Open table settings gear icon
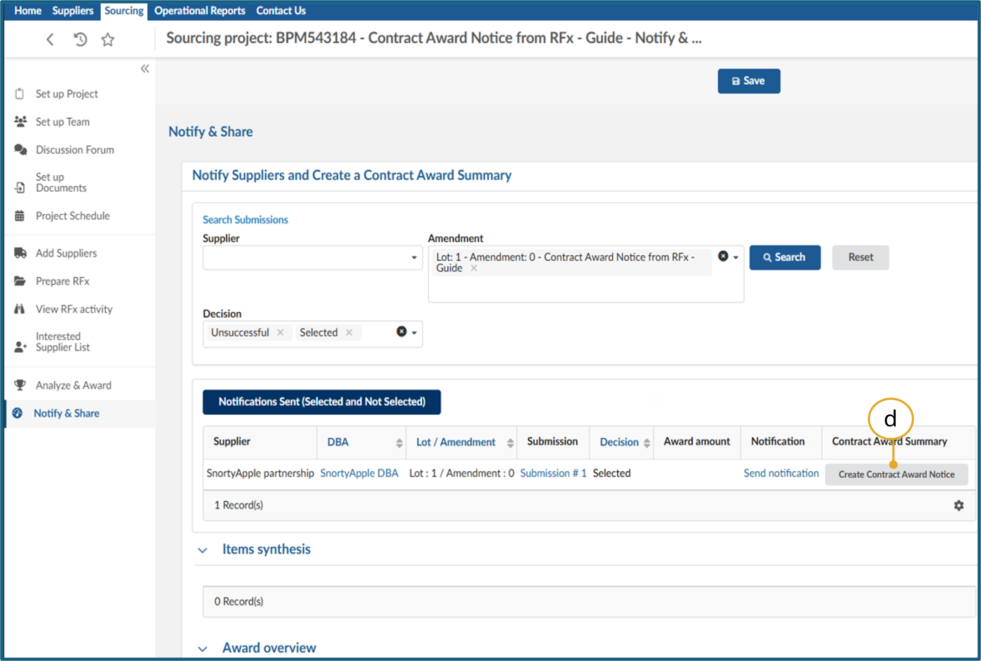The height and width of the screenshot is (661, 981). coord(959,506)
